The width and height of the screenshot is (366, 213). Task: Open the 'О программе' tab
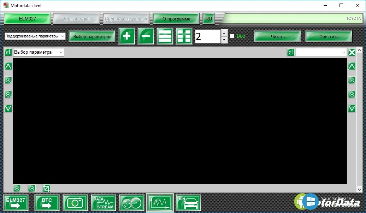[176, 19]
